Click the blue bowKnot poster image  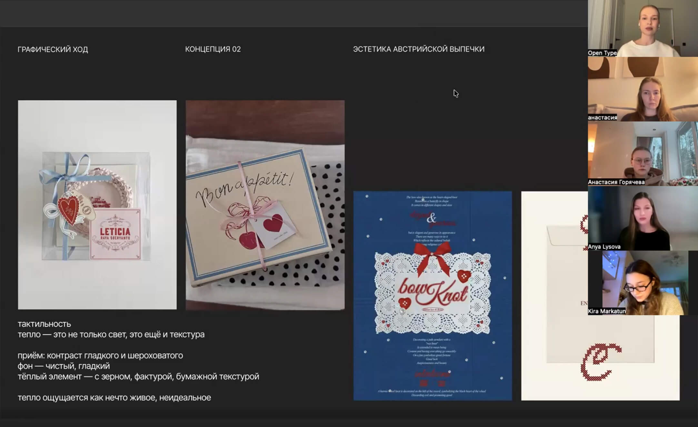(432, 296)
